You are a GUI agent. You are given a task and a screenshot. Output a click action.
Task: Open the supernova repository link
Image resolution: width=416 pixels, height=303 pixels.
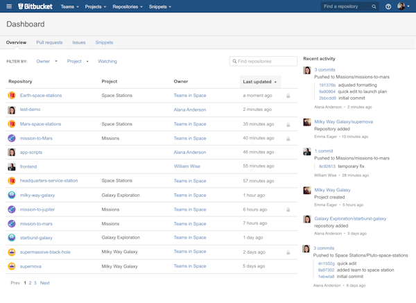click(x=31, y=266)
